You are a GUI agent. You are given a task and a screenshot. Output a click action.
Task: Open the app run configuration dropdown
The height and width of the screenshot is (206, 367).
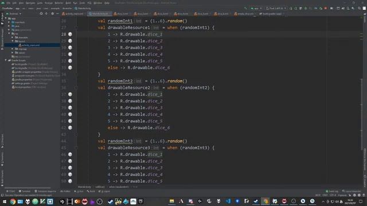[256, 8]
